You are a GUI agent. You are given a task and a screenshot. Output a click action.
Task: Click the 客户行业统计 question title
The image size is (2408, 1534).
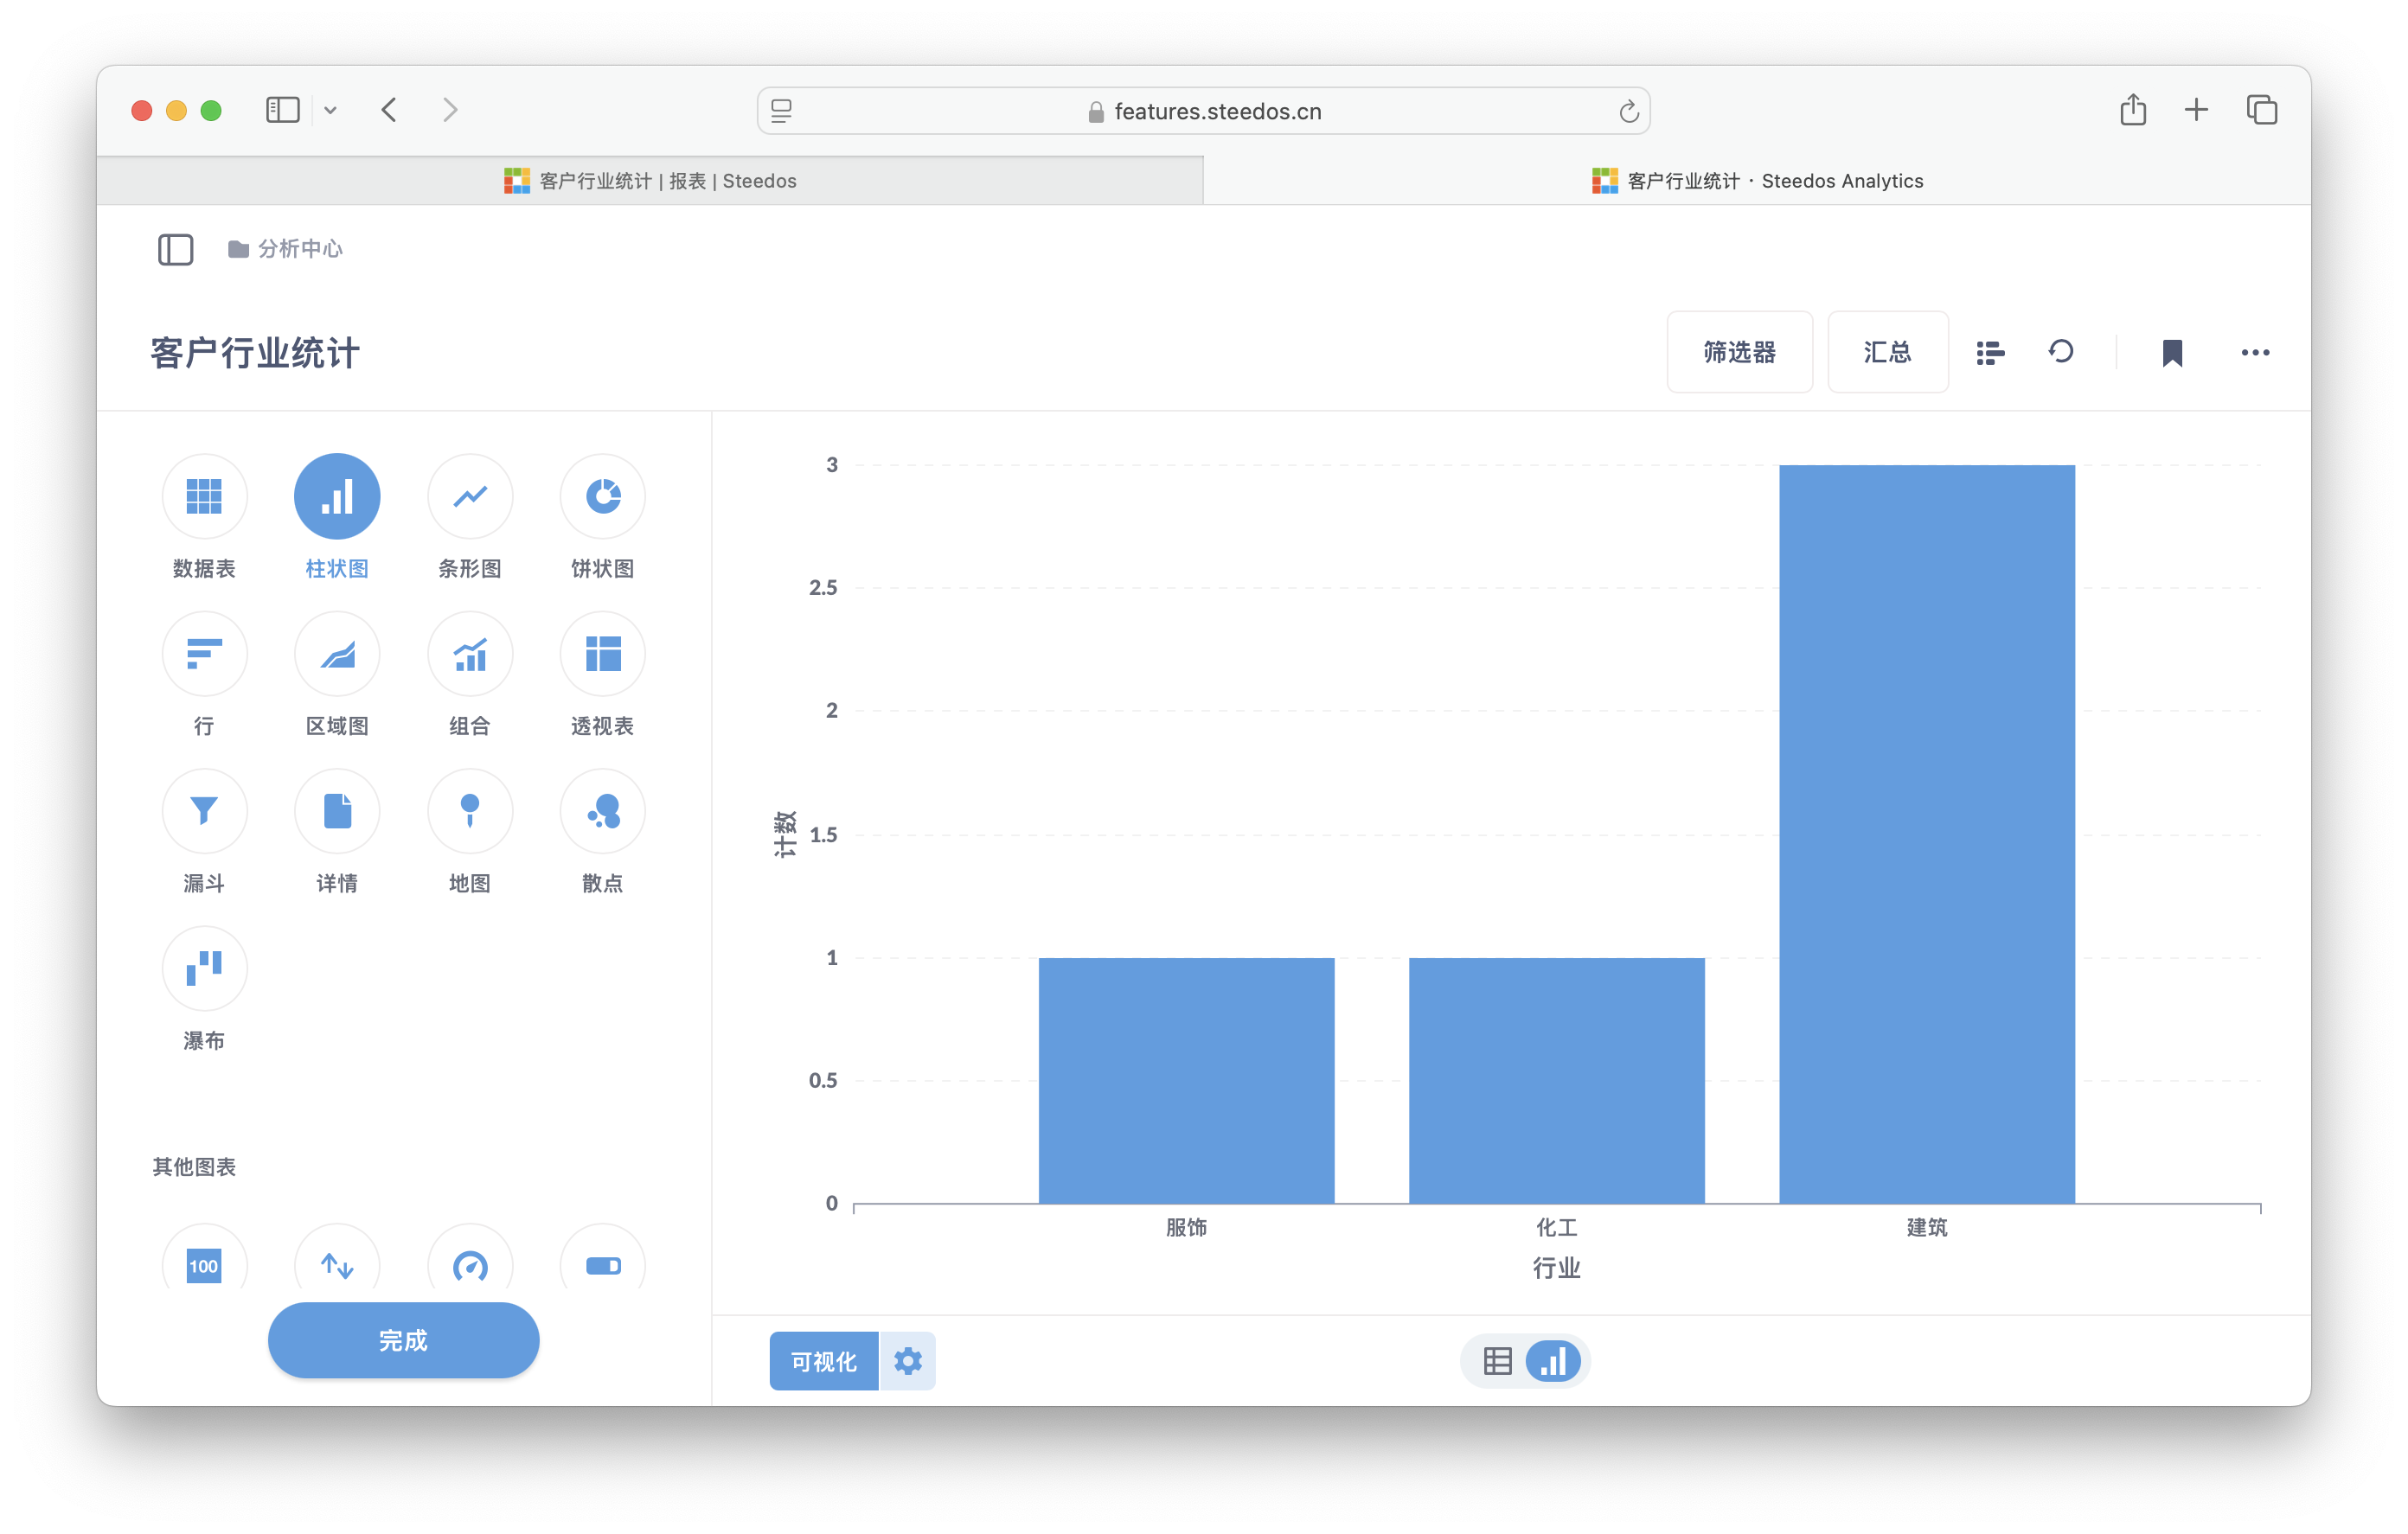tap(255, 353)
